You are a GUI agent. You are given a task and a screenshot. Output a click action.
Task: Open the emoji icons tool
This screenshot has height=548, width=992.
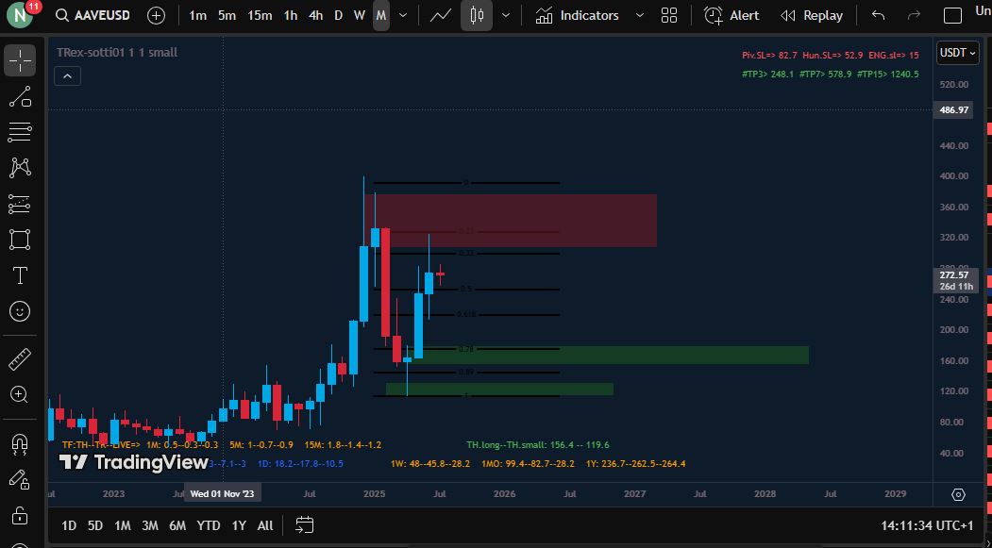tap(20, 310)
